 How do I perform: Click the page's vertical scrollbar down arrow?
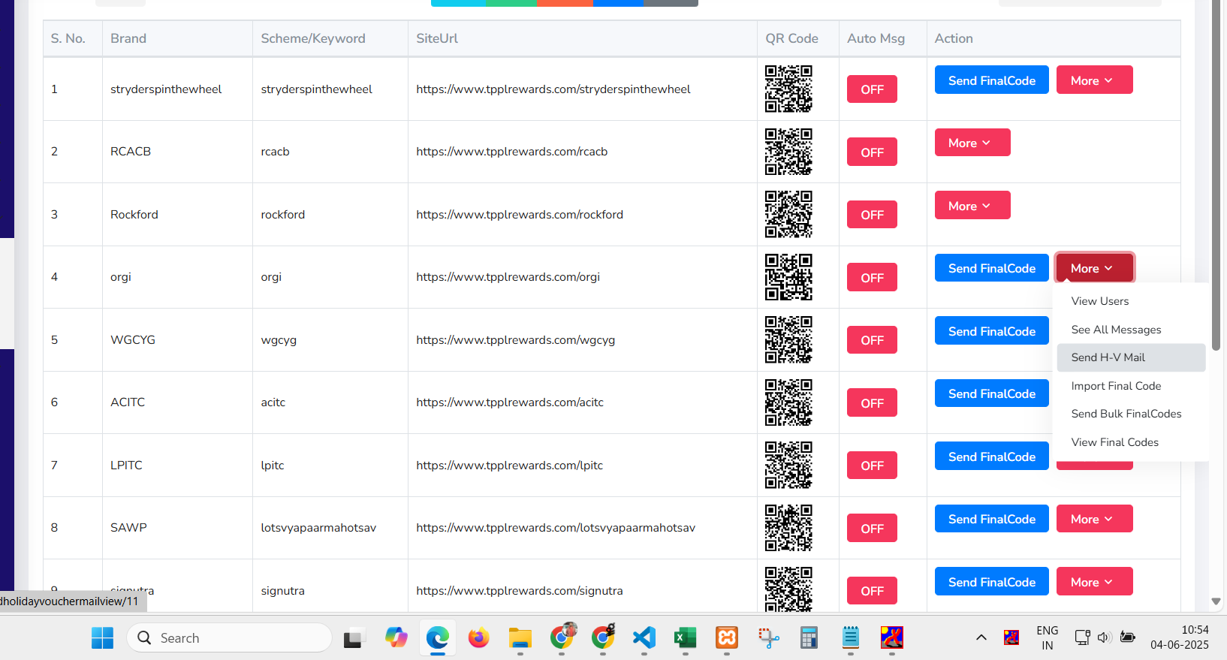(x=1216, y=601)
